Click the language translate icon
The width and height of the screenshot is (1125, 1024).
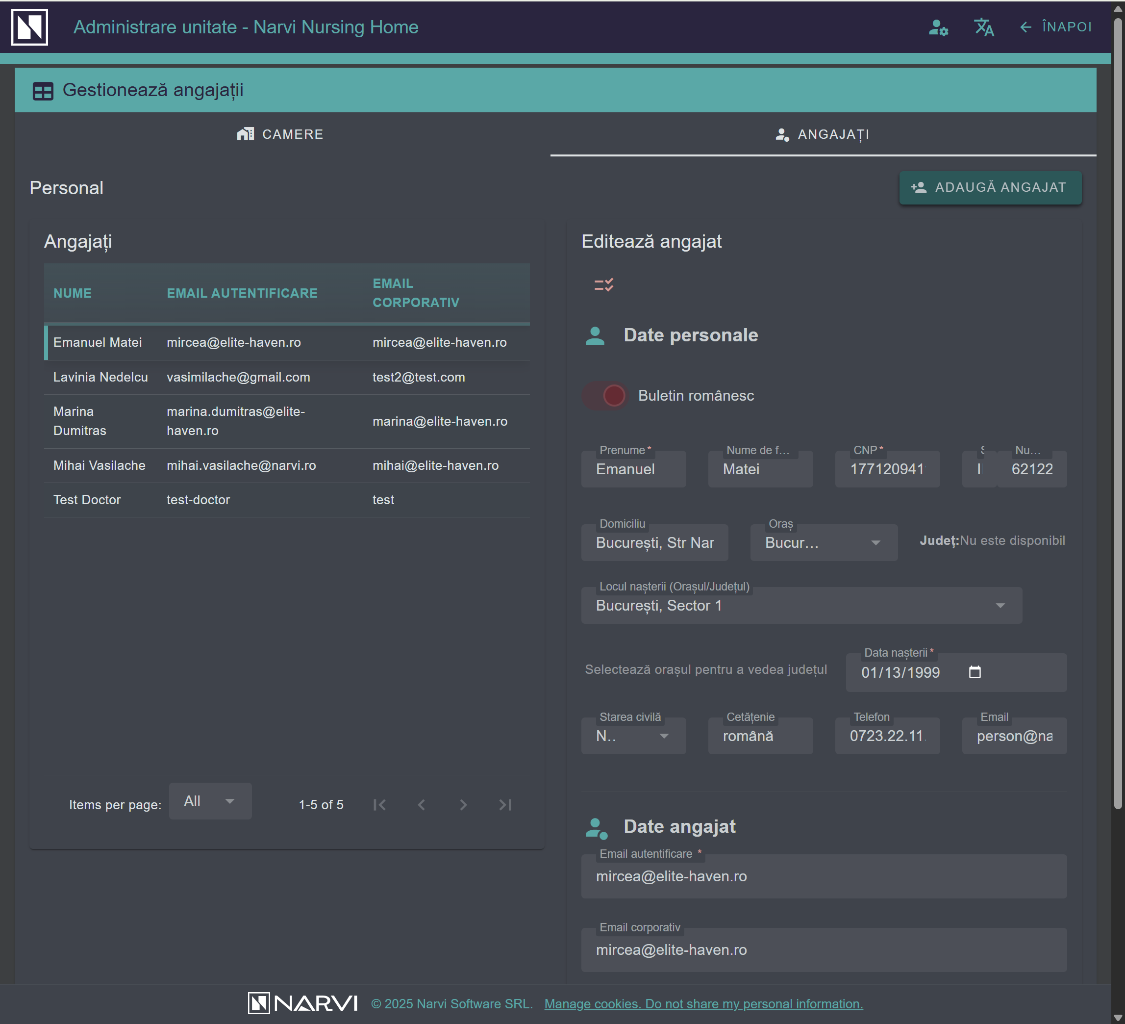point(983,27)
